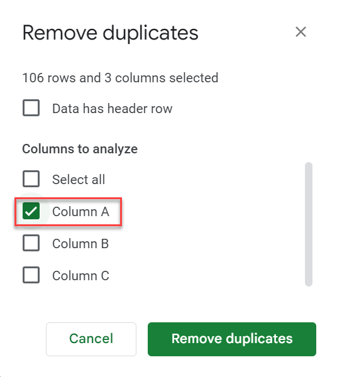Click the word 'Cancel' inside the white button
This screenshot has width=337, height=377.
[91, 339]
